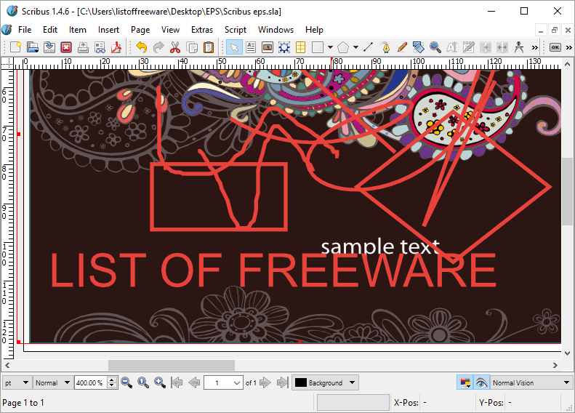
Task: Zoom out with the minus magnifier
Action: (x=126, y=382)
